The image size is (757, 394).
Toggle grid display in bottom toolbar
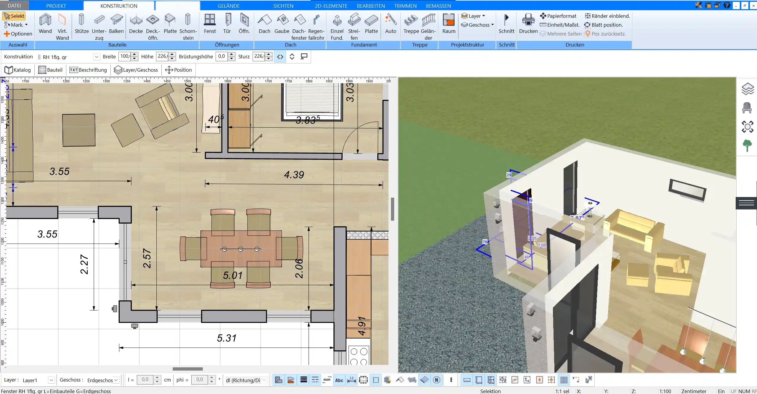[x=564, y=380]
